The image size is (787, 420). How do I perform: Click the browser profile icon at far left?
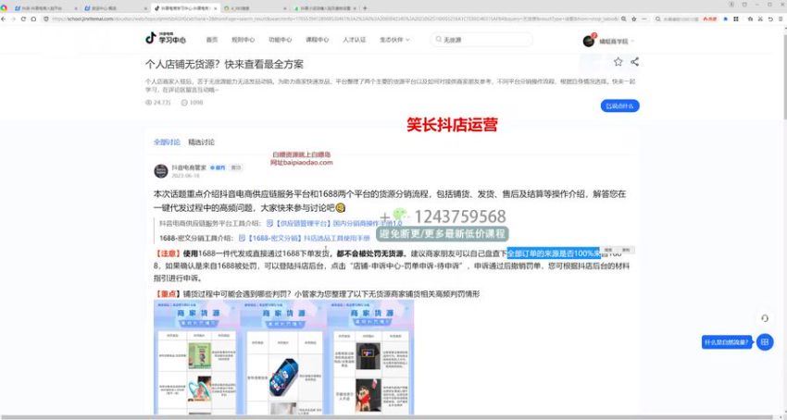click(4, 8)
